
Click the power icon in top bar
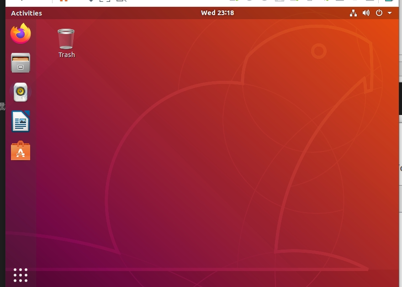pyautogui.click(x=379, y=13)
